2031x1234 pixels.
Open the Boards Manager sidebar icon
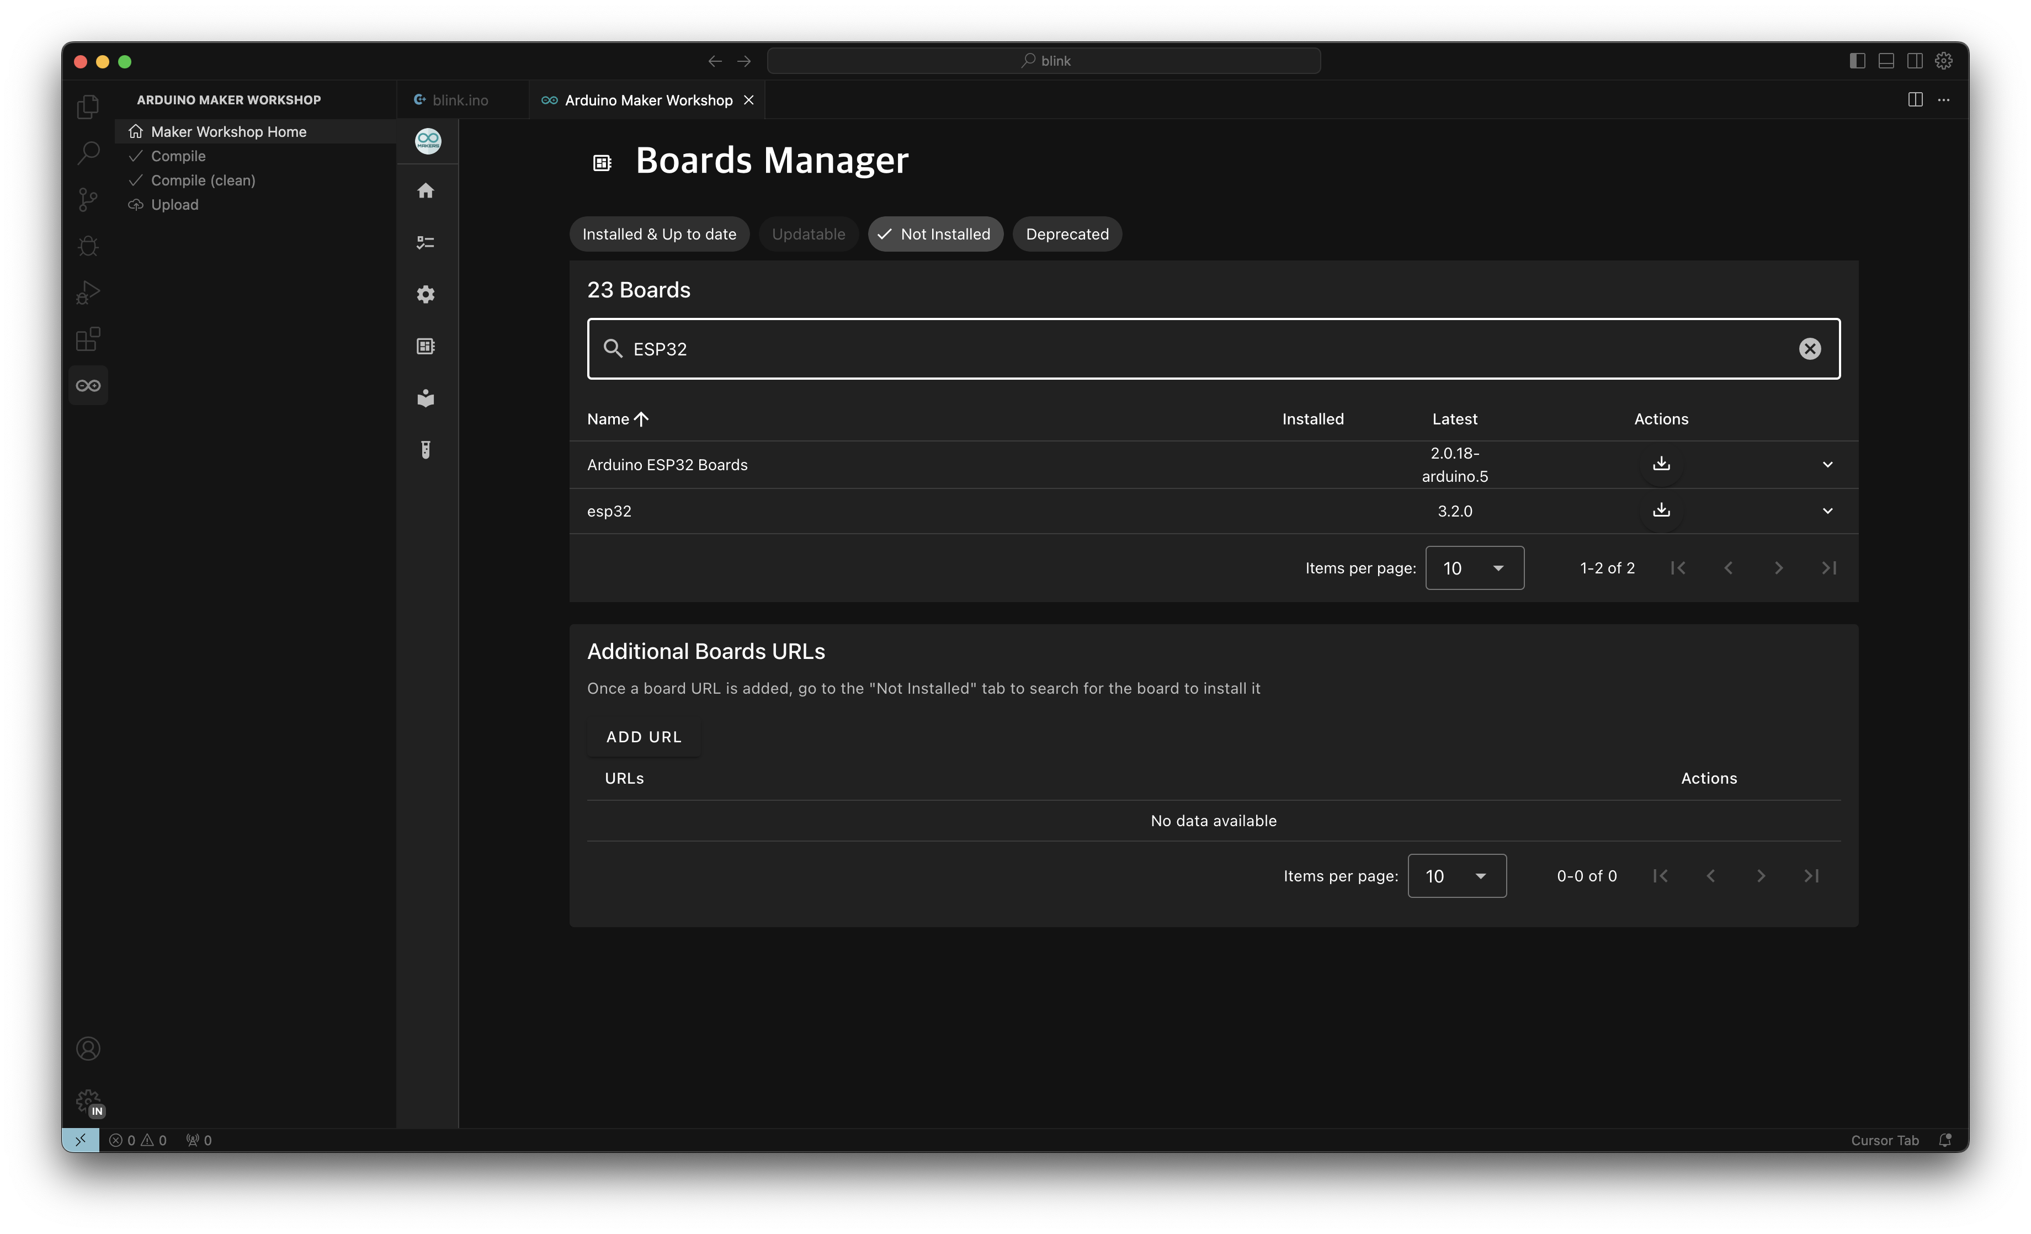426,346
